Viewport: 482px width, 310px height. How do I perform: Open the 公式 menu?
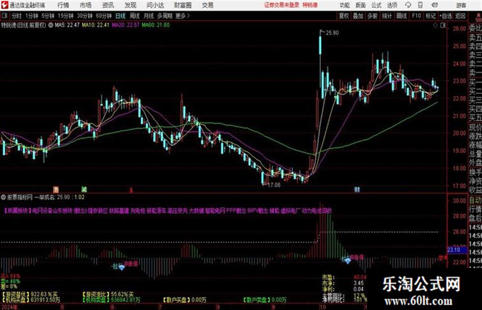click(x=376, y=5)
